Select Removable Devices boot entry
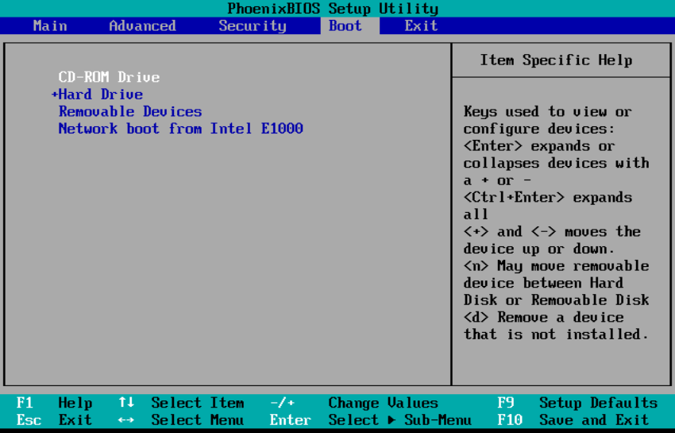 pos(130,112)
